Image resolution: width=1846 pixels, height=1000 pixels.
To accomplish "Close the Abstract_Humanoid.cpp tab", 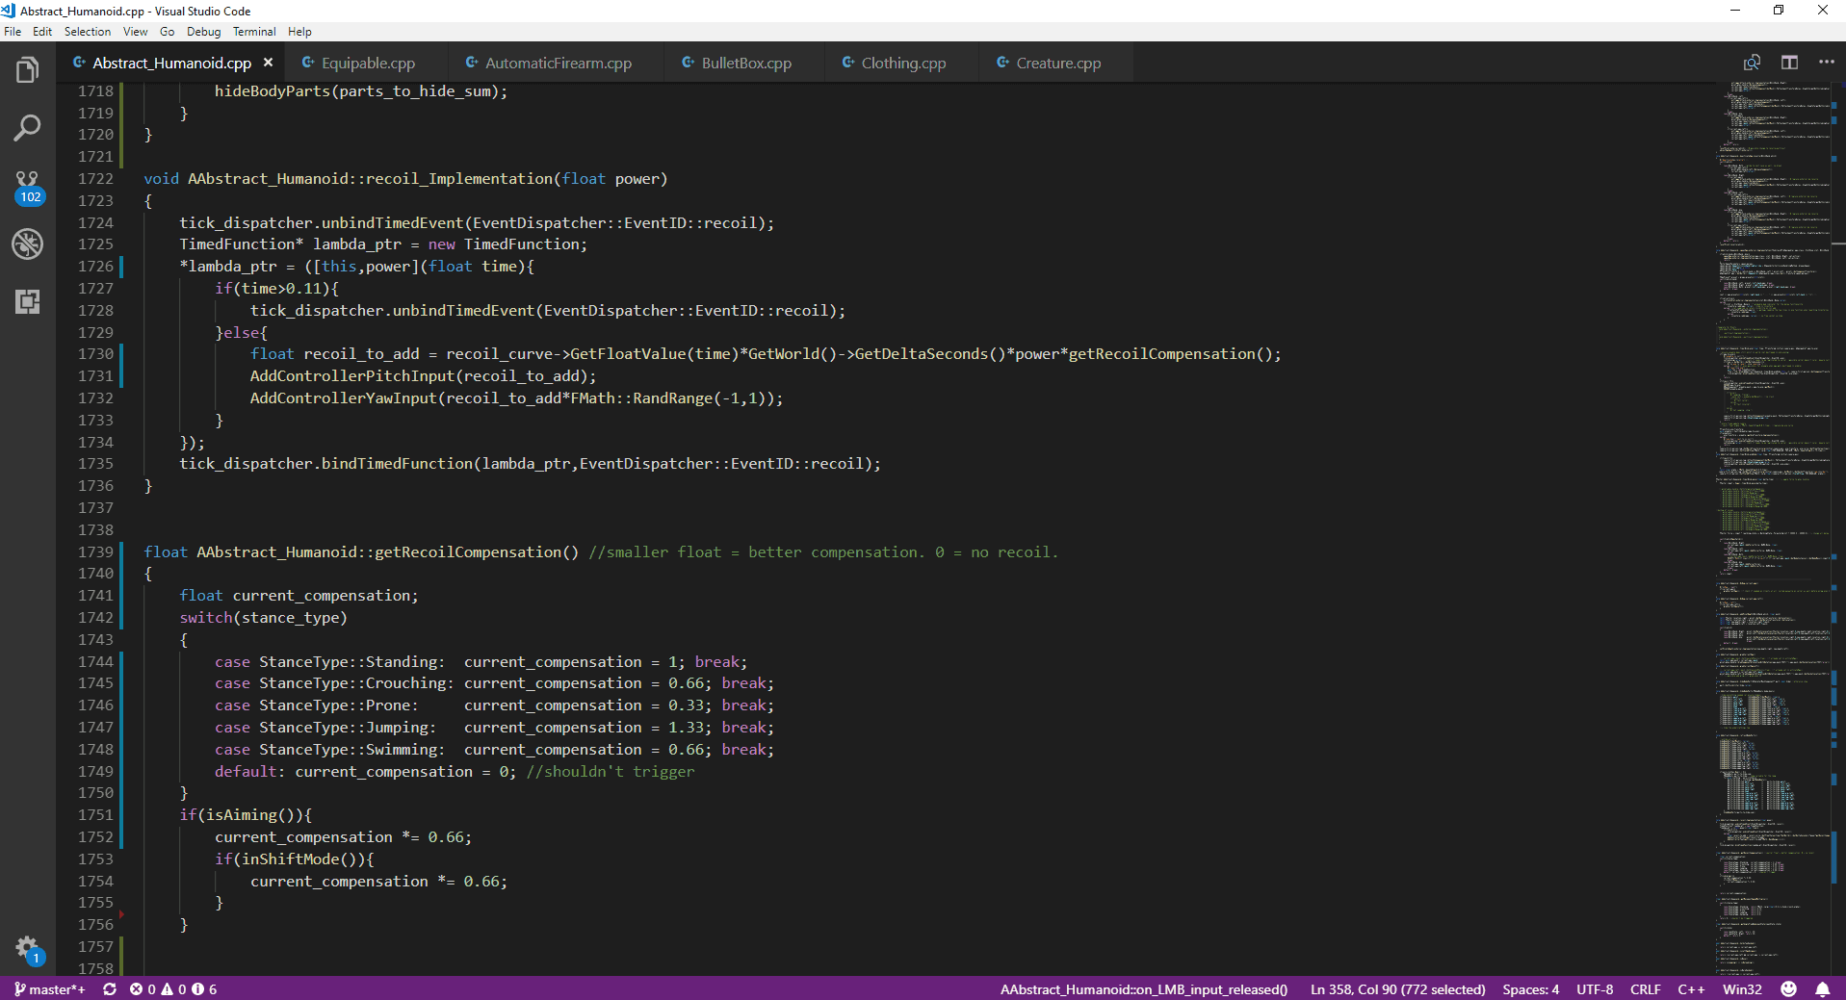I will point(269,63).
